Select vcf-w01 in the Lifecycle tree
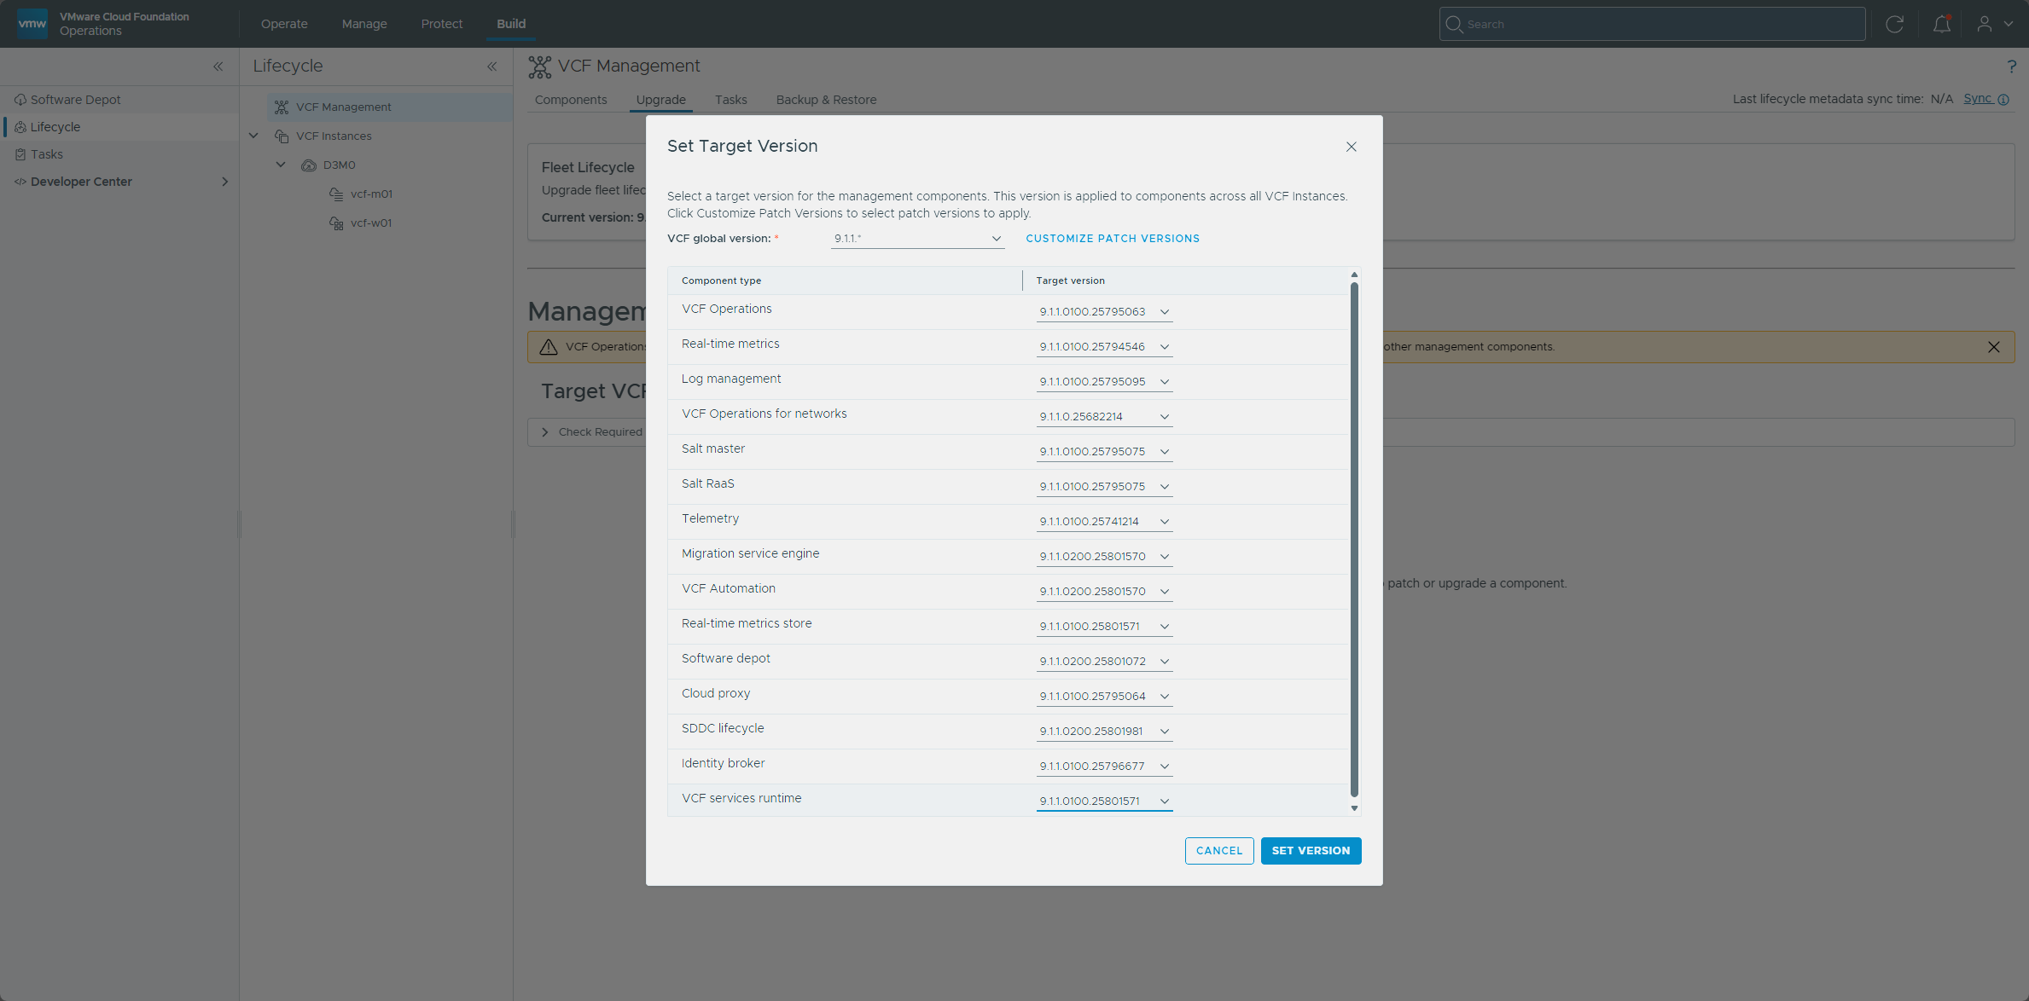Screen dimensions: 2029x1001 point(371,223)
